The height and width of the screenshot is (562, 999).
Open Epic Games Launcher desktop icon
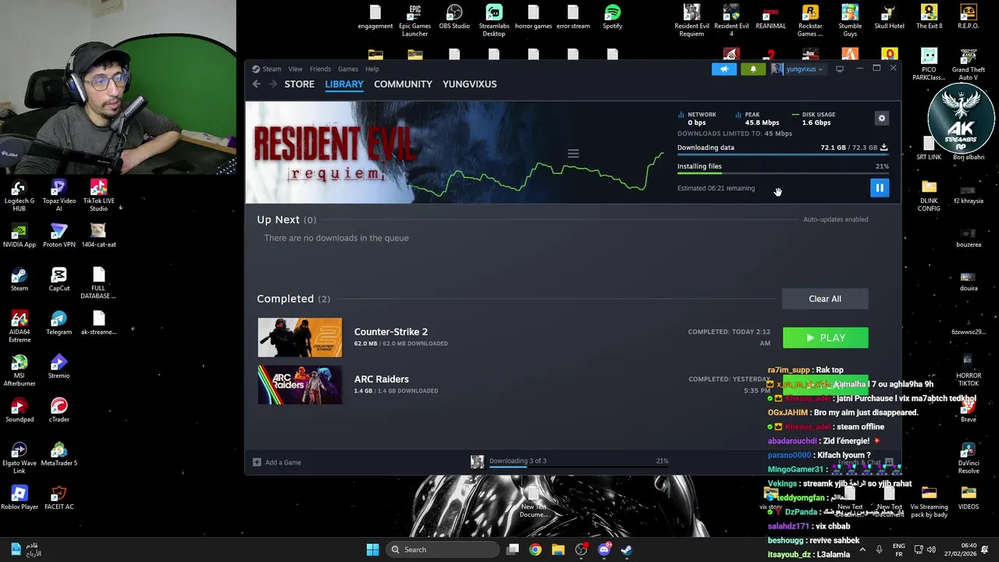point(415,20)
